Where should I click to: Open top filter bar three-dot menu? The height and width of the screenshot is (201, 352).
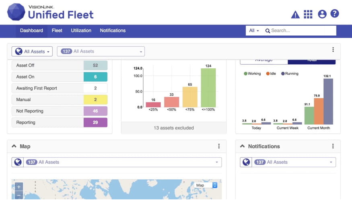click(x=333, y=49)
